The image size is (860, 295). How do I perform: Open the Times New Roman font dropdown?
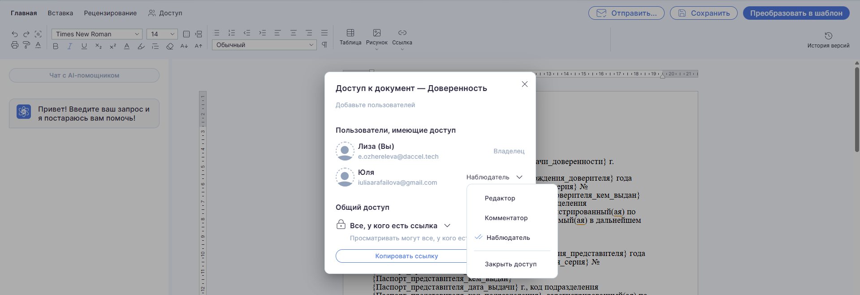[97, 34]
